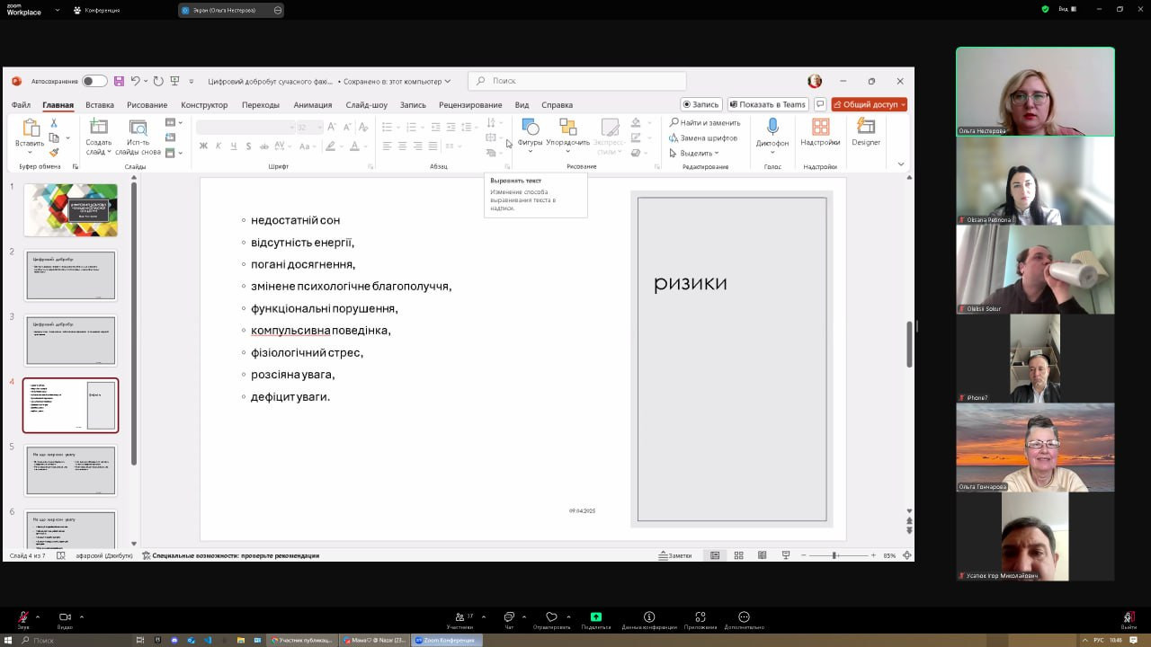This screenshot has height=647, width=1151.
Task: Click the Save icon in title bar
Action: pos(119,81)
